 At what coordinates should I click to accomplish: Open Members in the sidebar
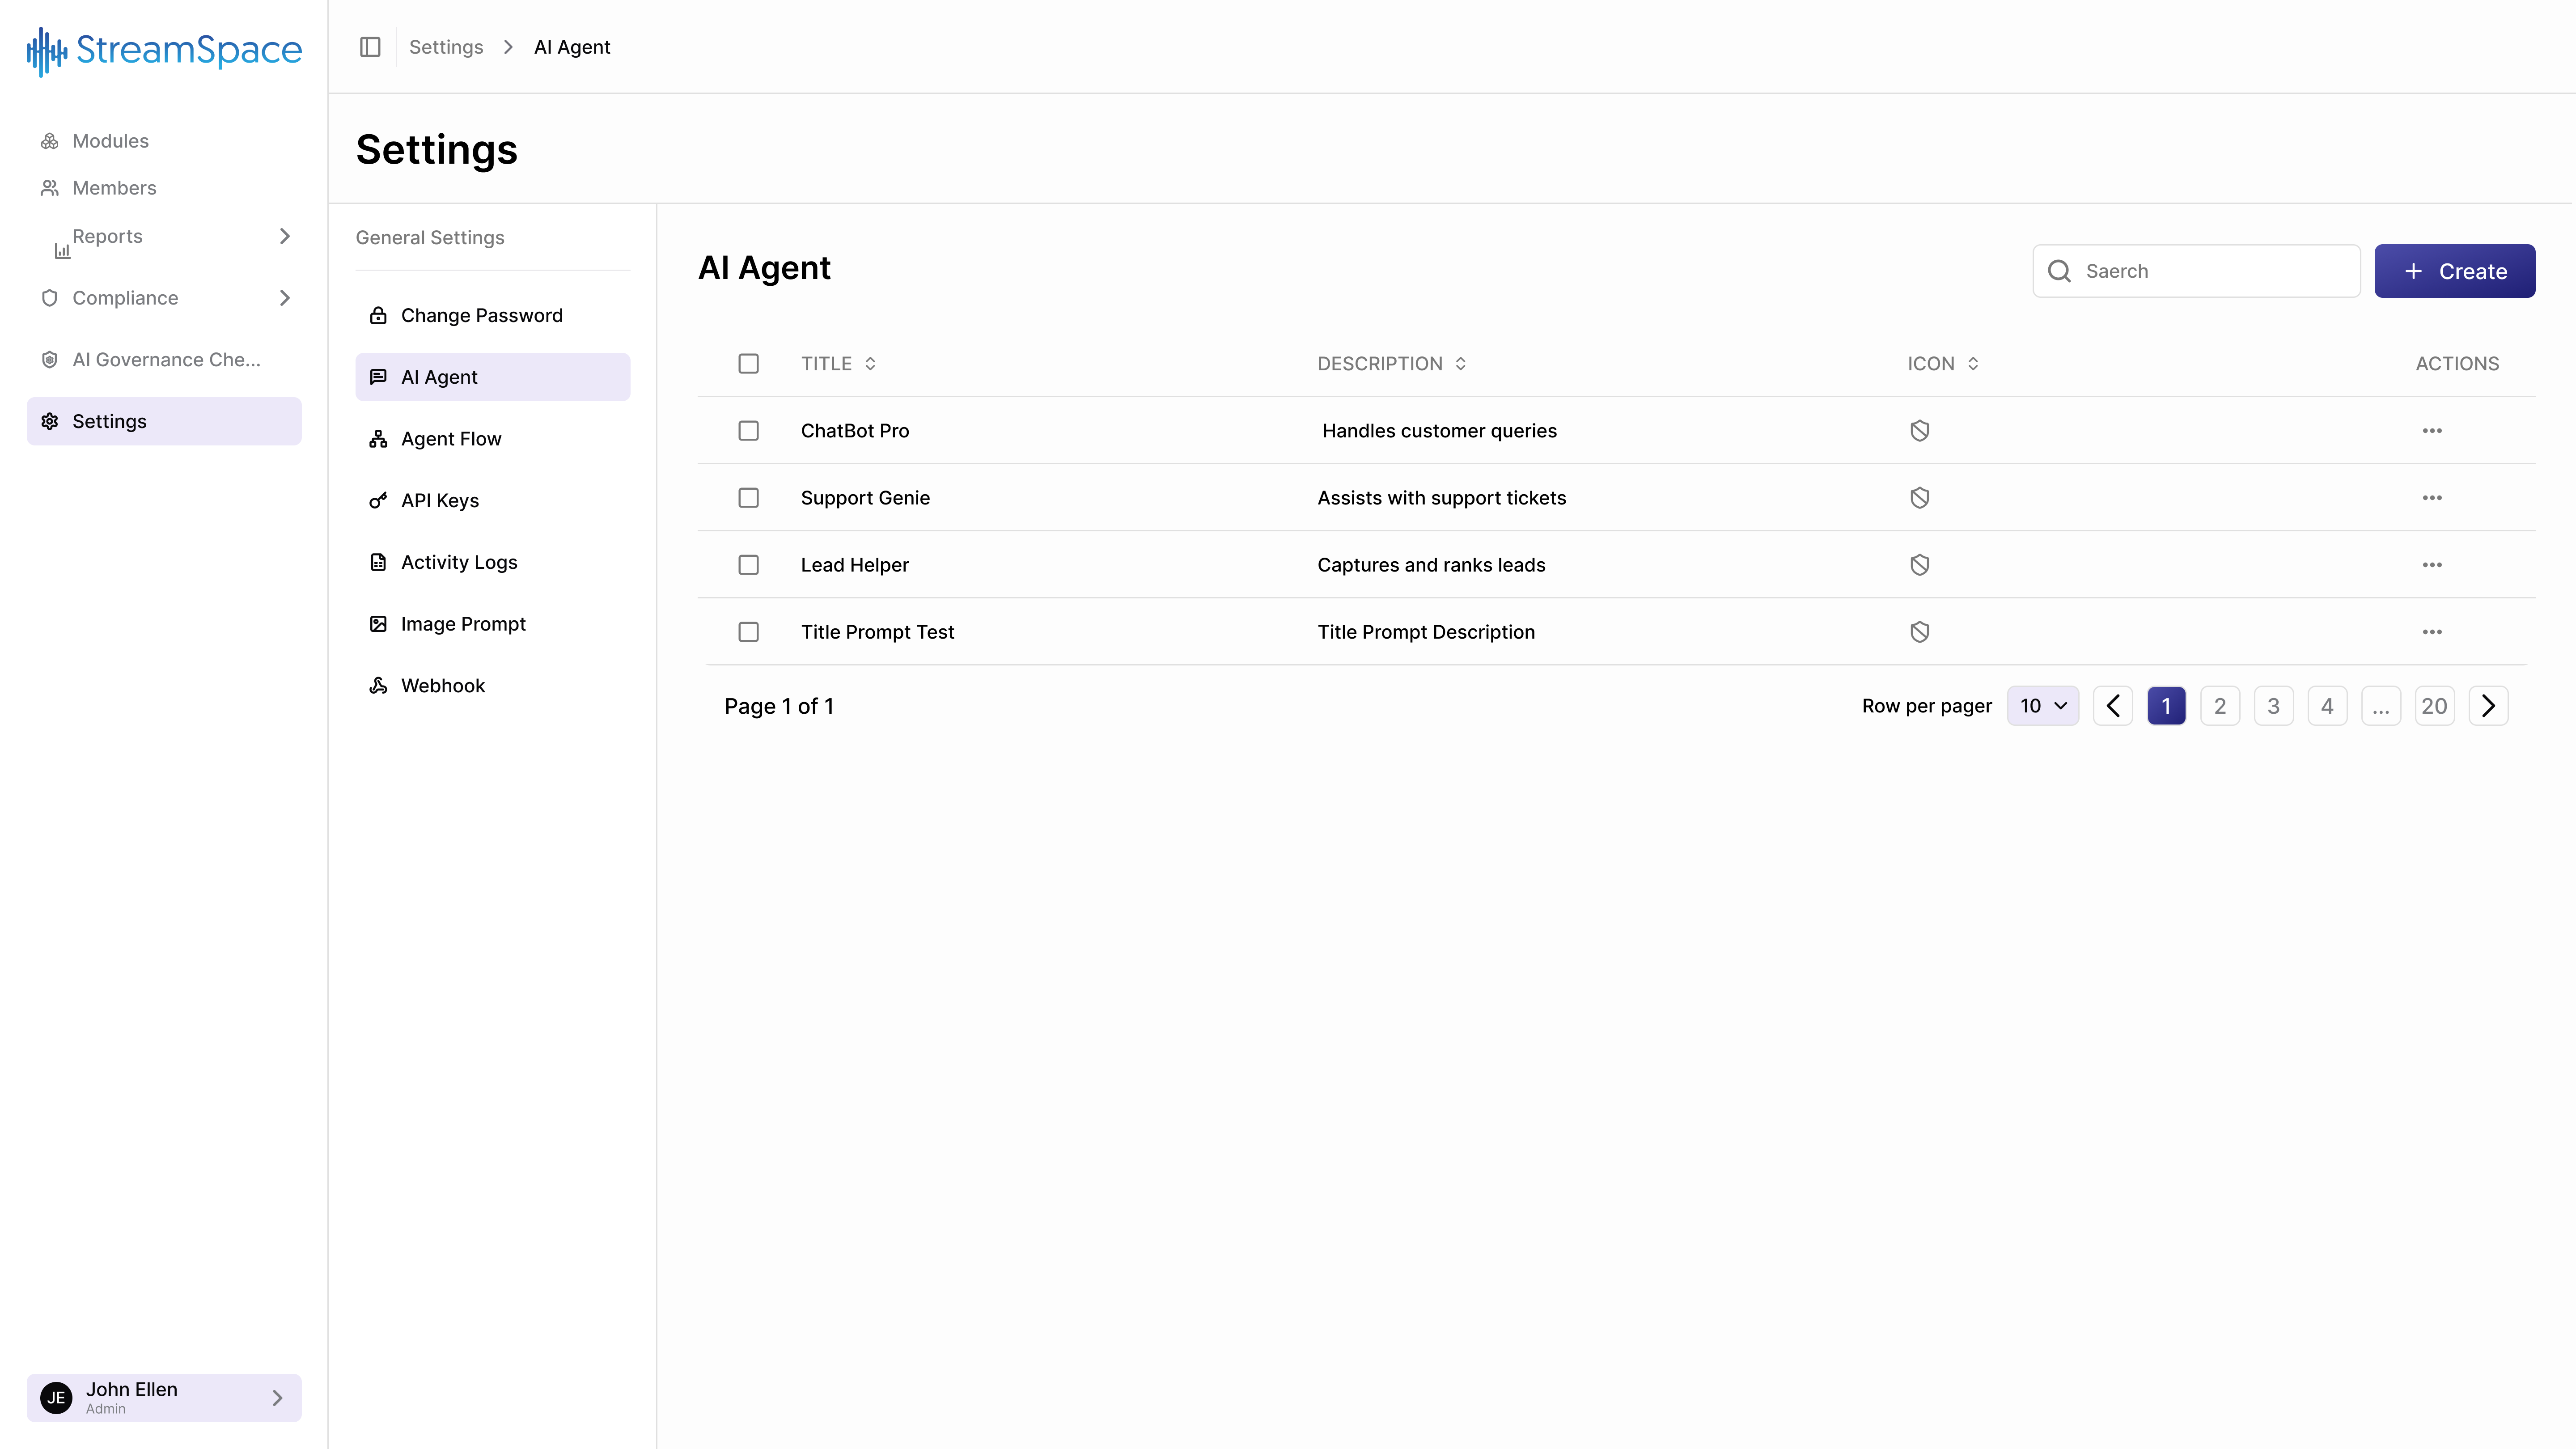(x=164, y=188)
